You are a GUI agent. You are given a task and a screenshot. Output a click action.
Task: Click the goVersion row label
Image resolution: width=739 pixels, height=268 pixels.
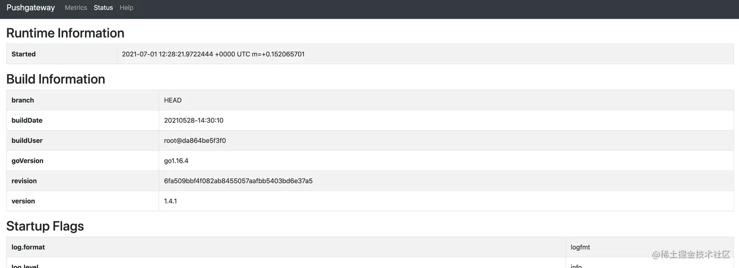(27, 161)
